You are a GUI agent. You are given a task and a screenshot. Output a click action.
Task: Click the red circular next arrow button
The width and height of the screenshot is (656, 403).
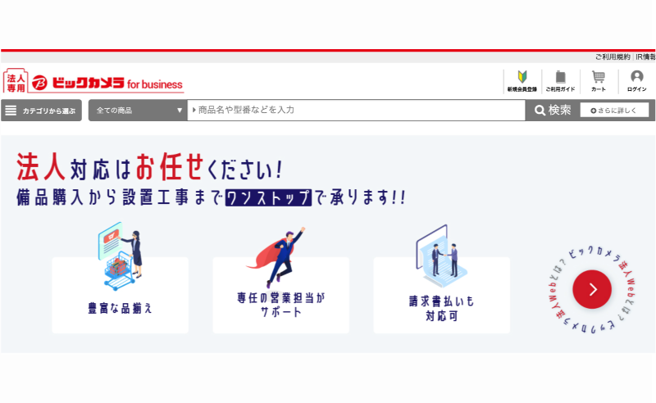[592, 289]
